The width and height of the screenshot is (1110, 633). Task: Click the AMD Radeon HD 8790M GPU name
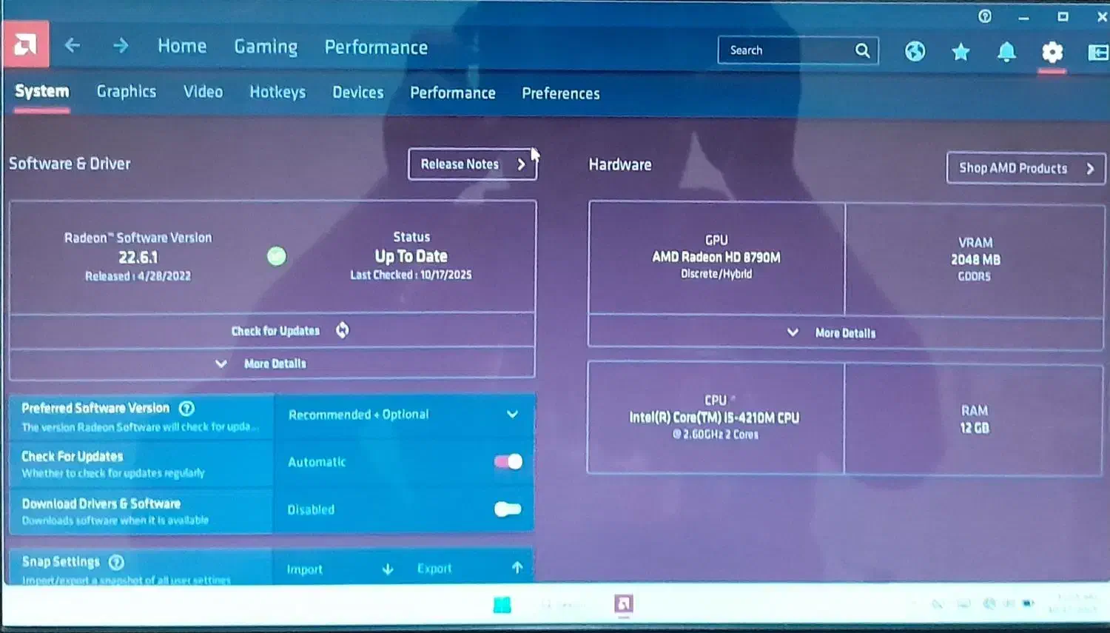pyautogui.click(x=716, y=257)
